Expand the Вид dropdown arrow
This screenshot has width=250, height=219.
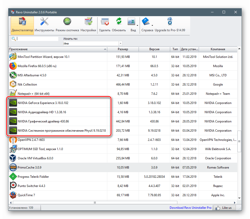click(137, 25)
